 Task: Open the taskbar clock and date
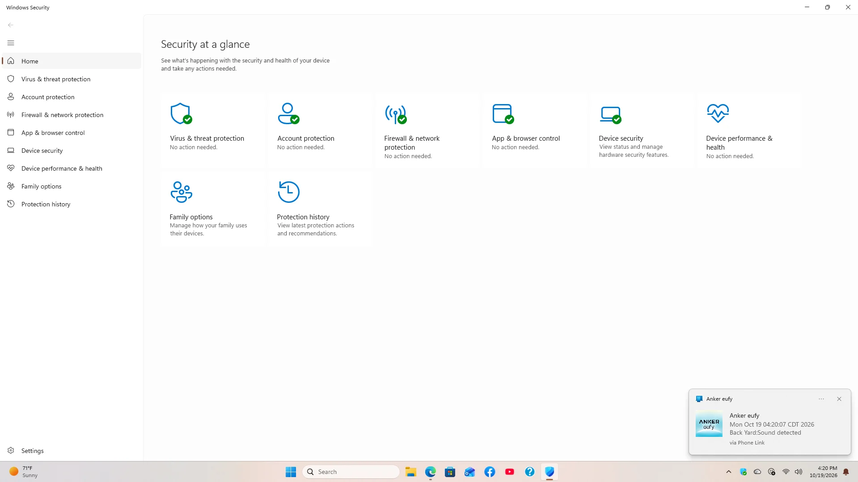pyautogui.click(x=823, y=472)
